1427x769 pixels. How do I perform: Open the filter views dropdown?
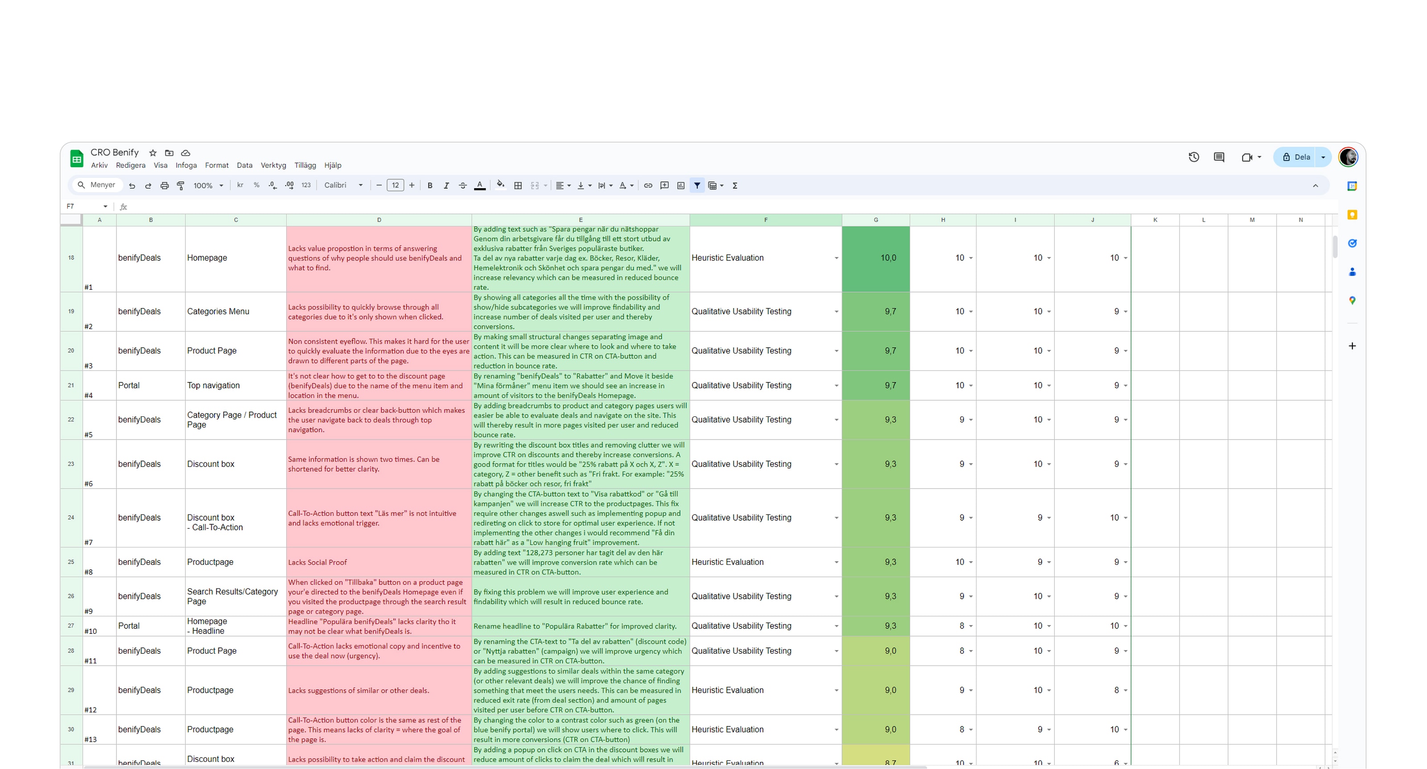[x=716, y=185]
